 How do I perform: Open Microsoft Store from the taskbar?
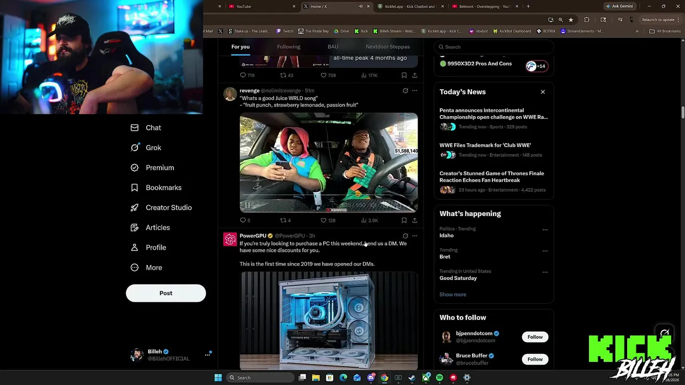coord(330,378)
